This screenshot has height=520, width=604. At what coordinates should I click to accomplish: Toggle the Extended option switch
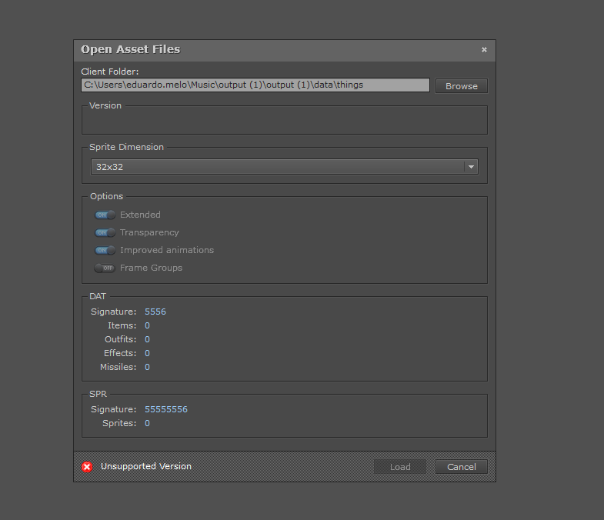(x=105, y=215)
